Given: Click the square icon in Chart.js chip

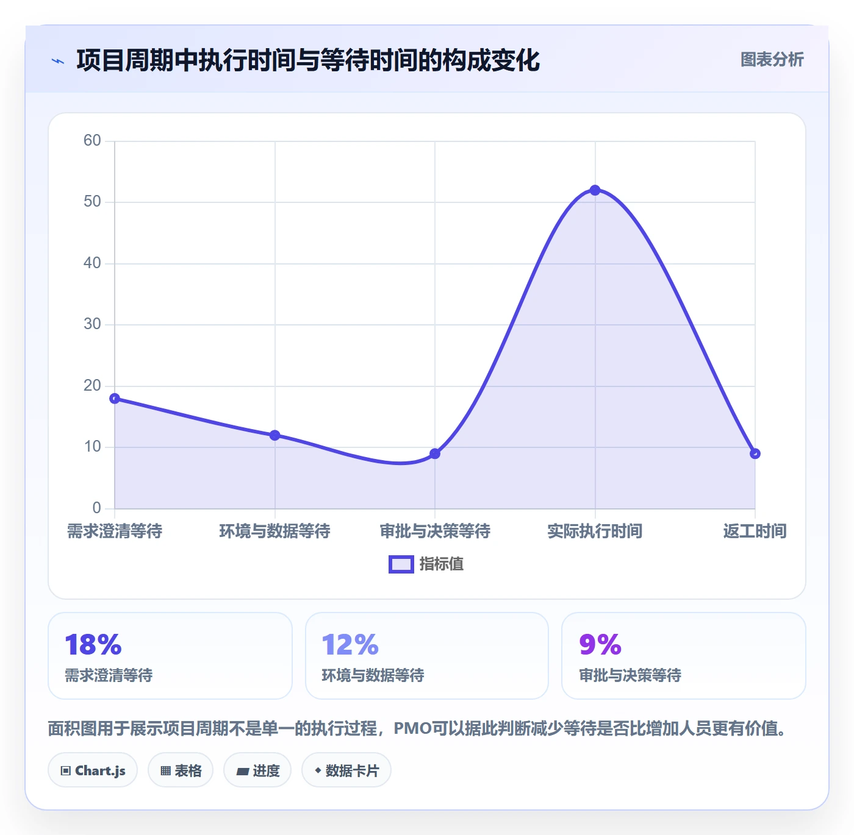Looking at the screenshot, I should pyautogui.click(x=66, y=771).
